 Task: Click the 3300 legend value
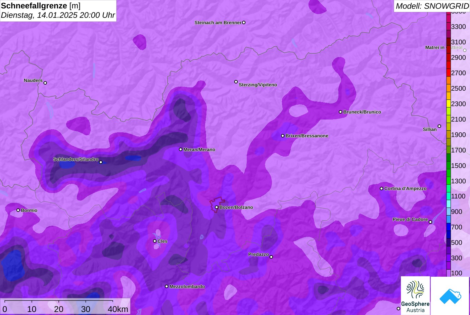(x=458, y=27)
